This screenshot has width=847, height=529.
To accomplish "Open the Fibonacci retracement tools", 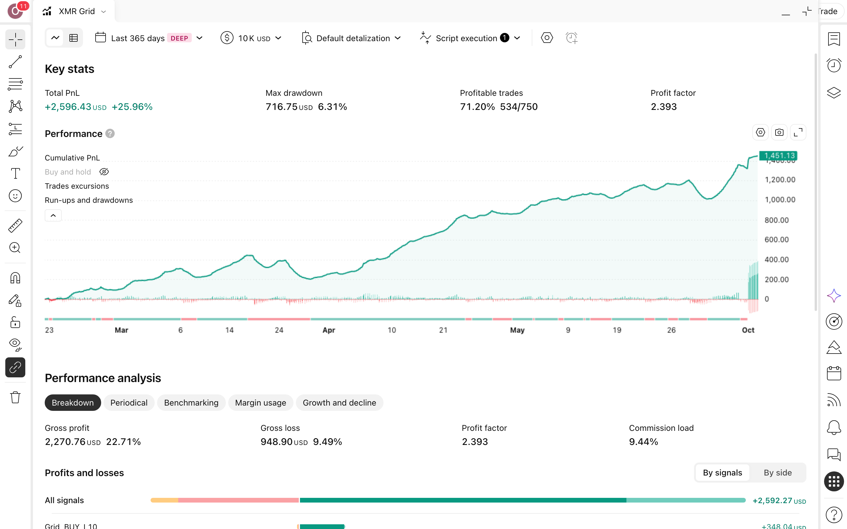I will [x=15, y=84].
